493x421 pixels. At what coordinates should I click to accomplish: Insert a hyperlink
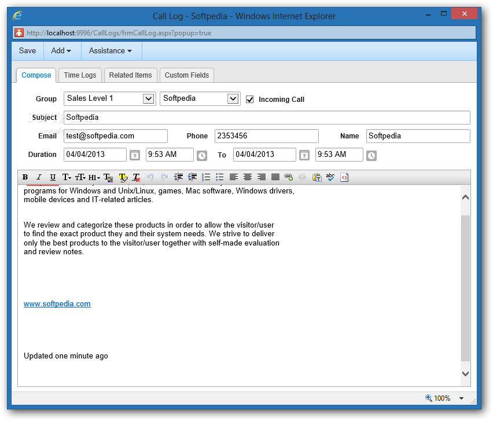(x=289, y=177)
